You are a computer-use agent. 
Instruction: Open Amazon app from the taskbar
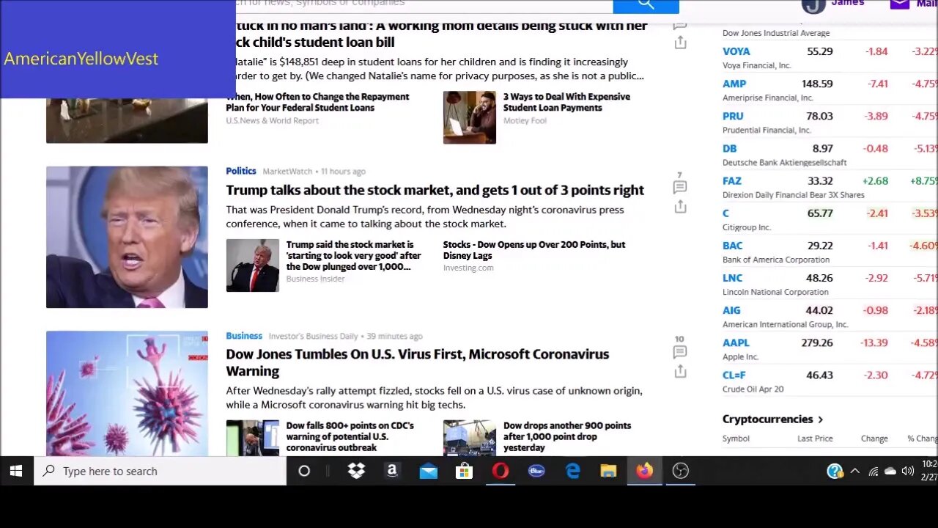pos(392,471)
